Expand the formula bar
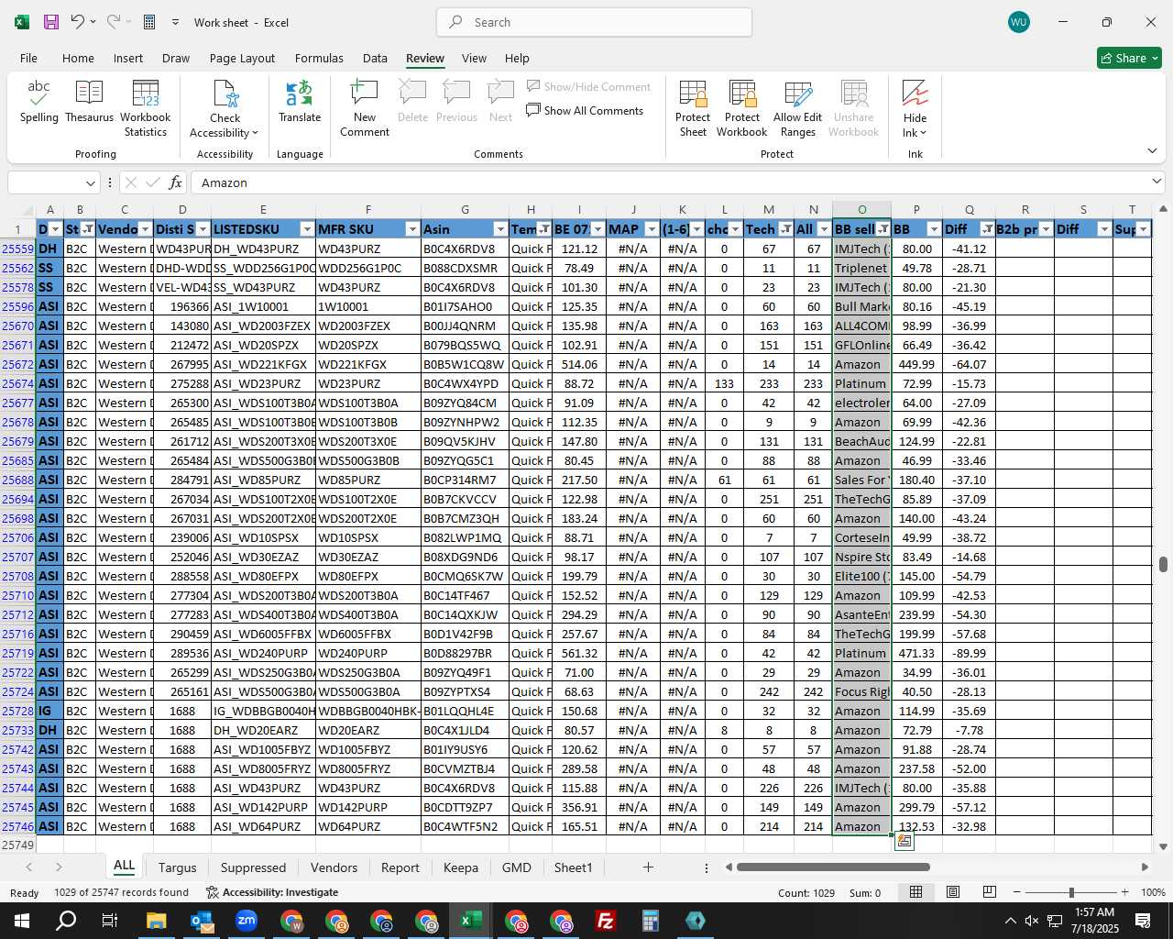Viewport: 1173px width, 939px height. (x=1157, y=182)
